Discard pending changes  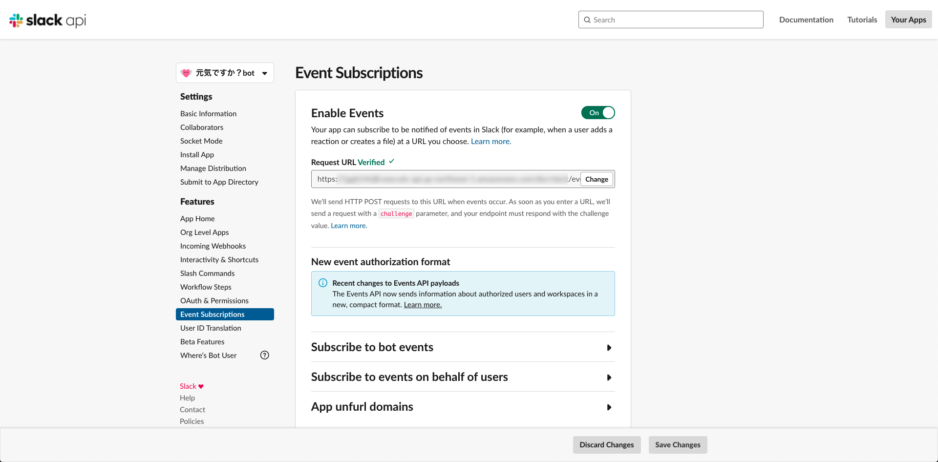[x=606, y=444]
